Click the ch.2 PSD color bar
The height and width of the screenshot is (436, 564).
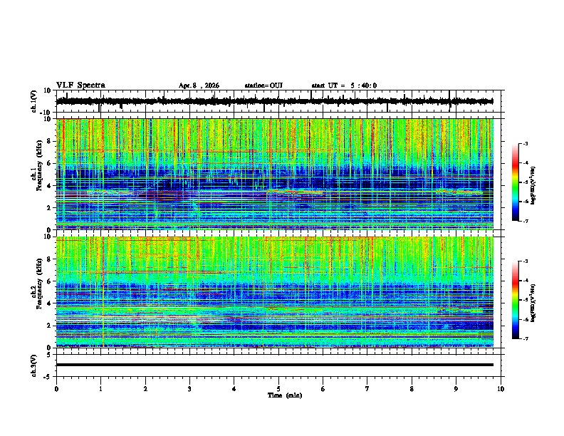coord(515,300)
